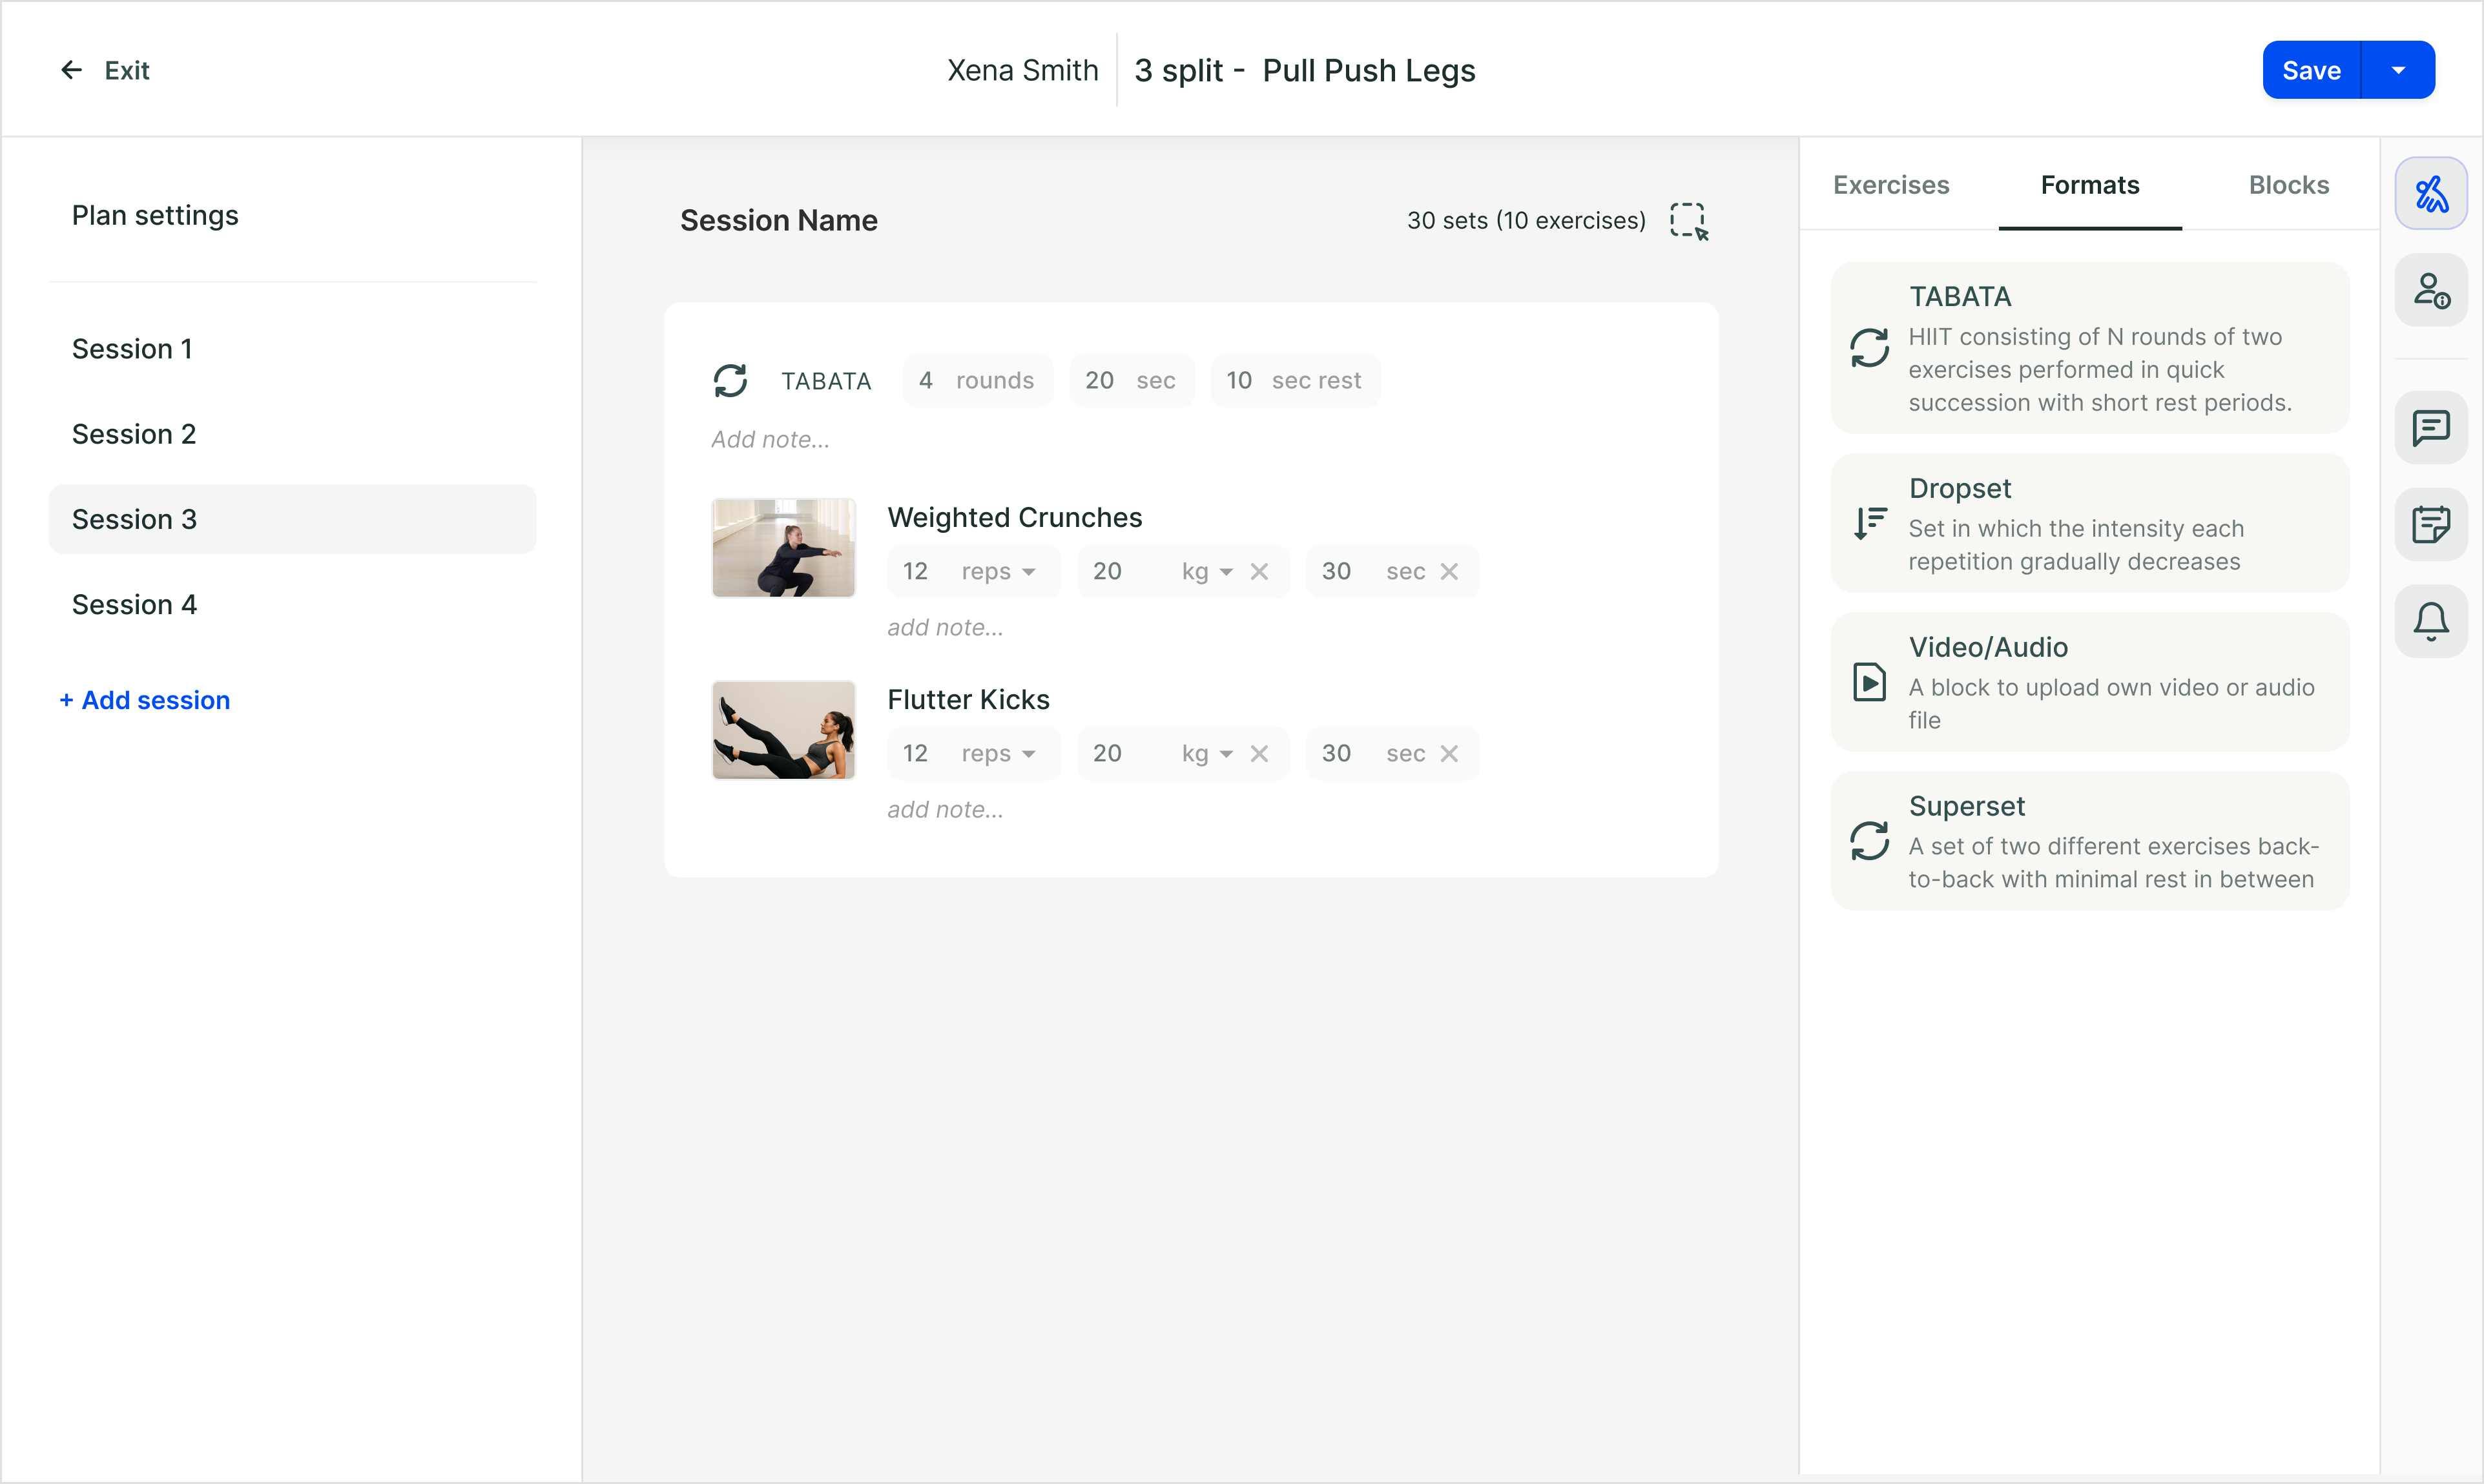Remove the sec field from Flutter Kicks
This screenshot has width=2484, height=1484.
coord(1449,754)
